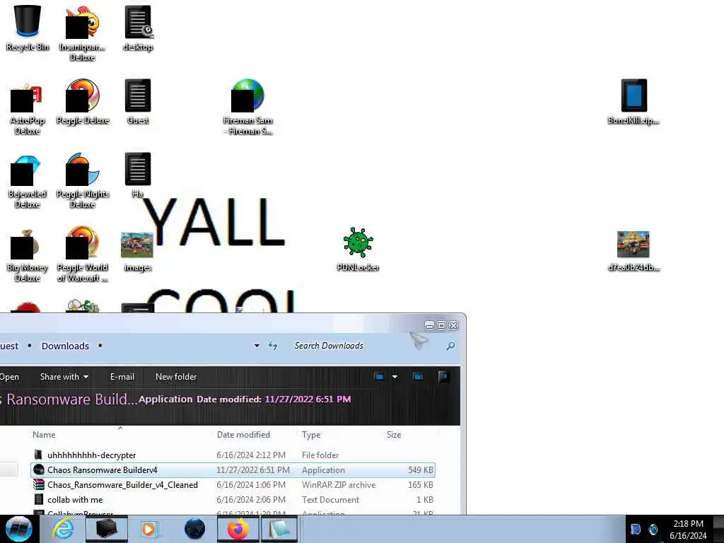Open Peggle Nights Deluxe shortcut

(x=83, y=180)
